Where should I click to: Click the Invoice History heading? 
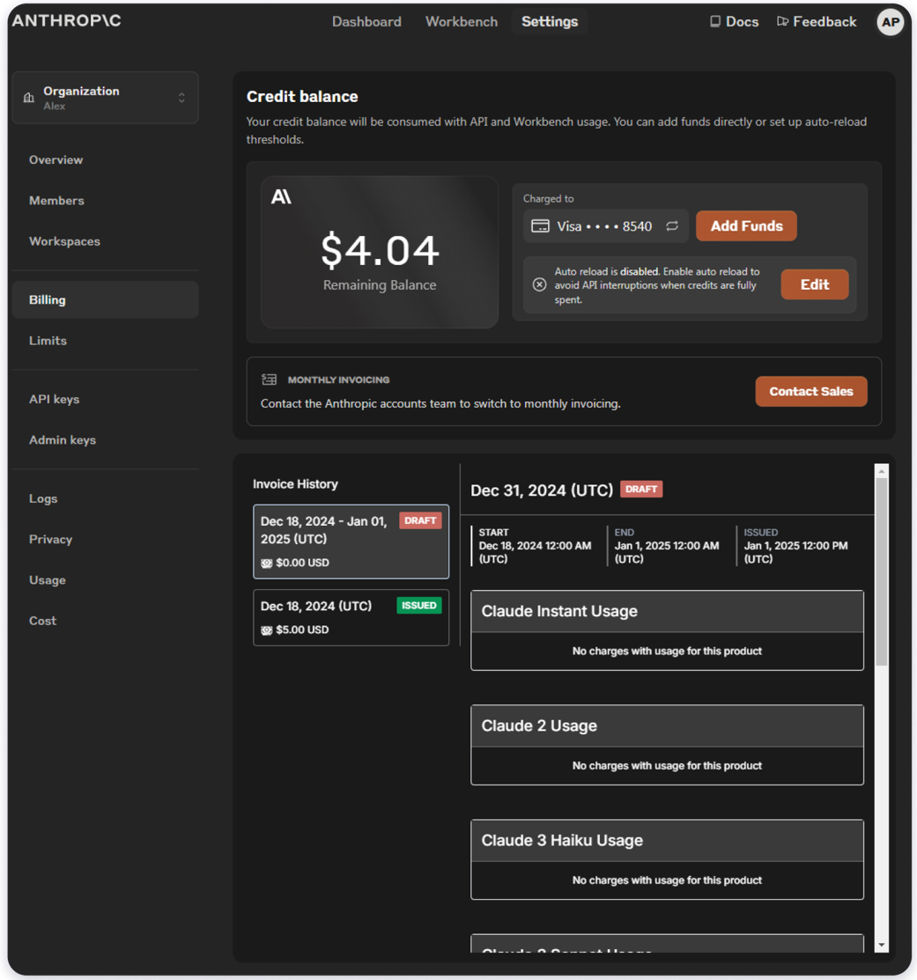pyautogui.click(x=295, y=483)
